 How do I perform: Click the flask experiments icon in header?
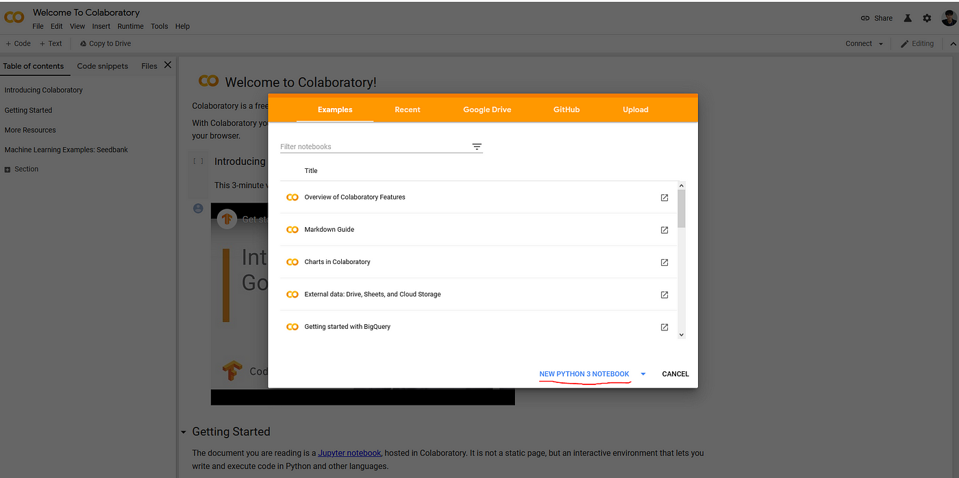(x=908, y=18)
